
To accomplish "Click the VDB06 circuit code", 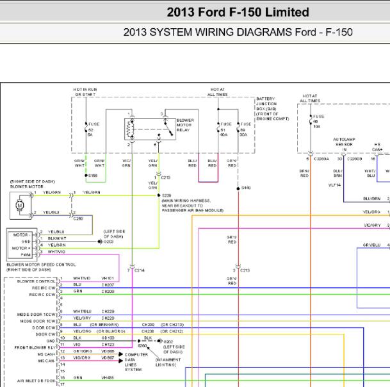I will tap(108, 351).
